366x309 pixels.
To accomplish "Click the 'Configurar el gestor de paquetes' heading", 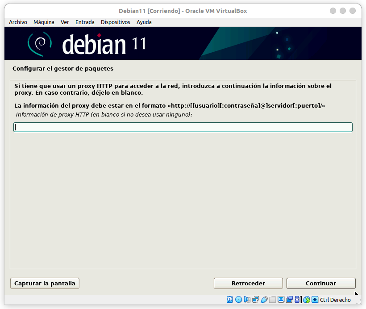I will pos(63,69).
